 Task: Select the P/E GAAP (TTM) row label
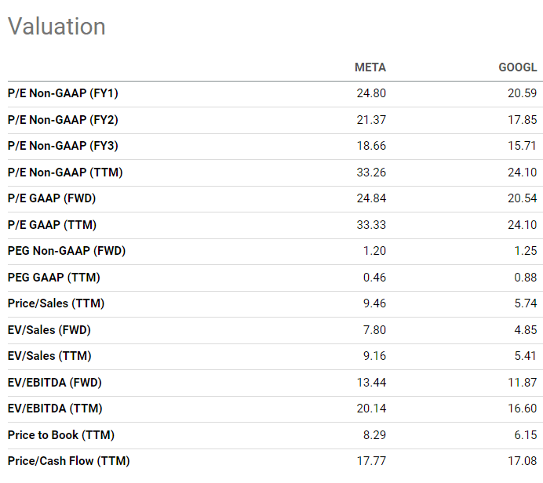click(52, 225)
